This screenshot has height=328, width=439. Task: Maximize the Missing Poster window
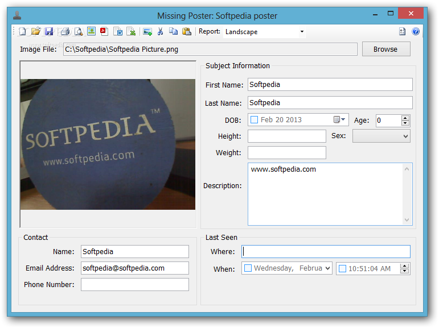391,14
